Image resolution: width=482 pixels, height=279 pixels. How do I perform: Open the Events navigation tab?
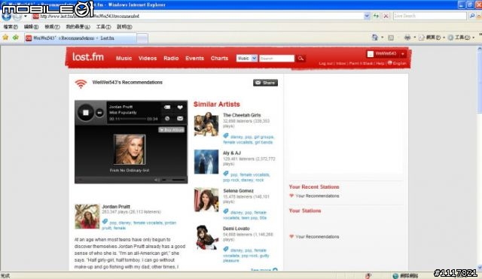click(x=194, y=58)
